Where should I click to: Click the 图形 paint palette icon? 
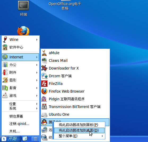[x=5, y=80]
